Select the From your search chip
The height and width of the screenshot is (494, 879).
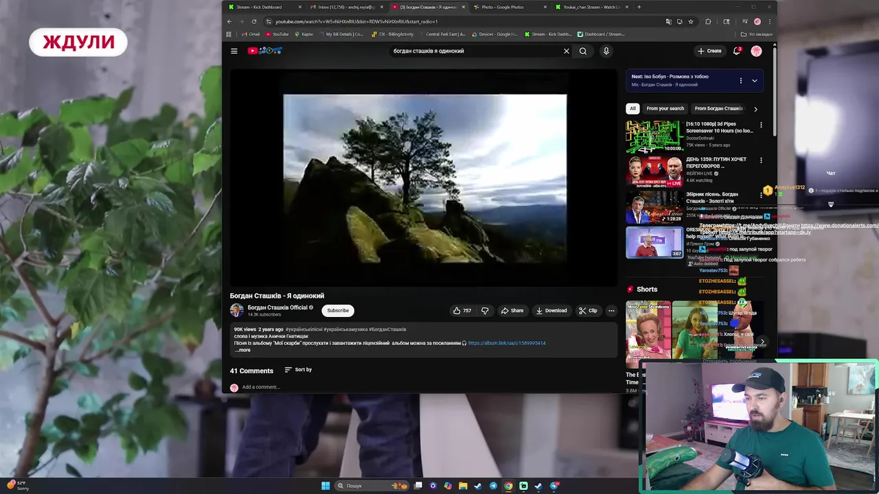point(665,108)
